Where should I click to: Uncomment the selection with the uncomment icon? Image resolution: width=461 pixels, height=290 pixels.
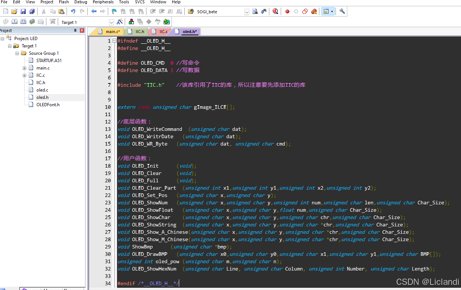click(x=179, y=11)
